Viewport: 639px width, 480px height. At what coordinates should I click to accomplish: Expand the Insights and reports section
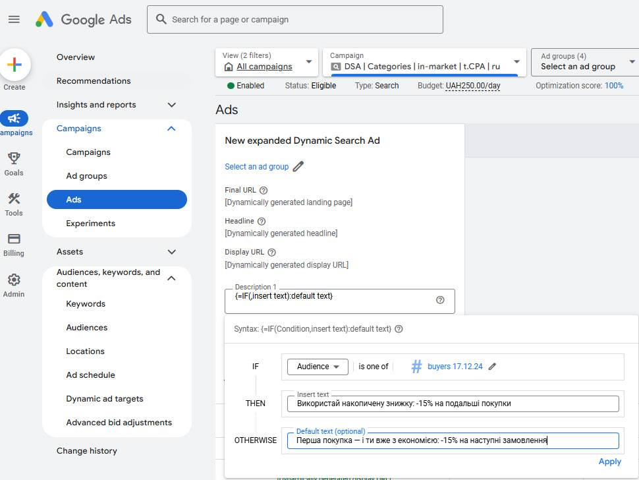pyautogui.click(x=172, y=105)
